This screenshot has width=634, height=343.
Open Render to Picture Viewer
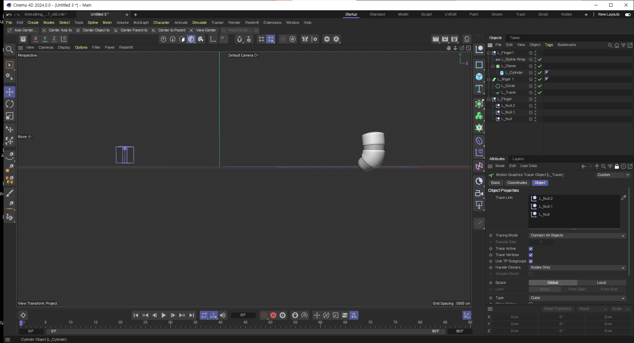click(445, 39)
